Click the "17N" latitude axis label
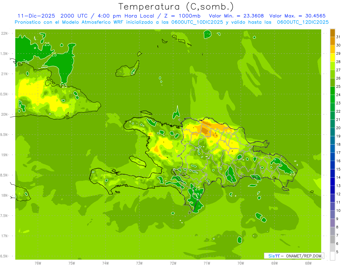The image size is (346, 267). click(x=5, y=236)
